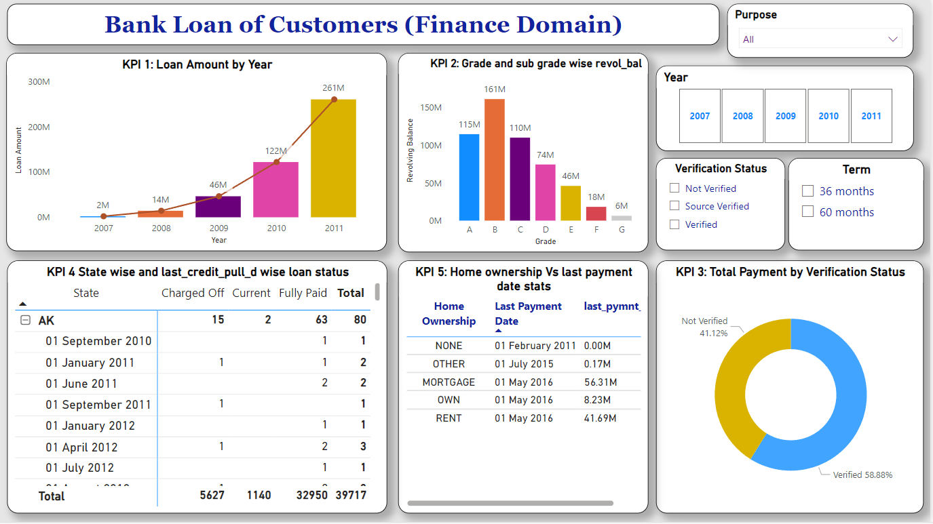Open the Purpose dropdown
The width and height of the screenshot is (933, 524).
pyautogui.click(x=820, y=39)
